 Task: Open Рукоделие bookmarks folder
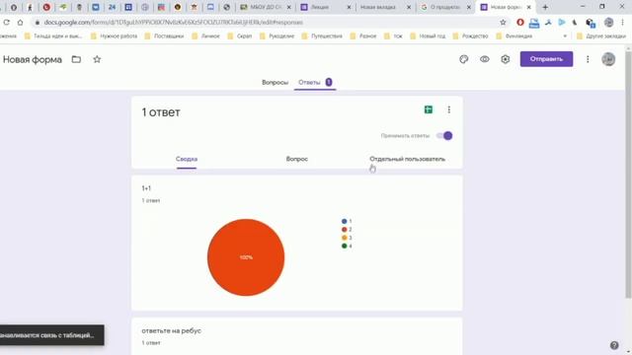tap(276, 36)
